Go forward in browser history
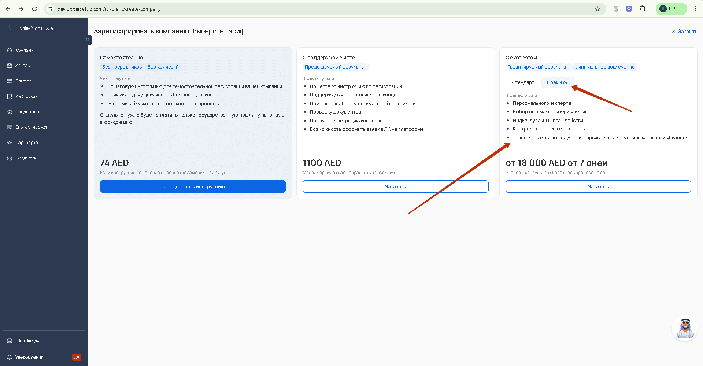Screen dimensions: 703x366 point(21,9)
